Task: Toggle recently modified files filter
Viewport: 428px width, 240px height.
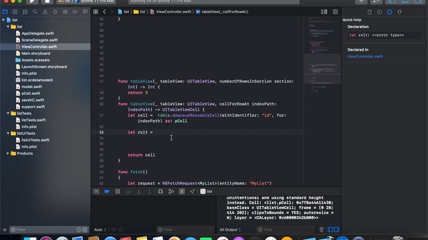Action: (79, 229)
